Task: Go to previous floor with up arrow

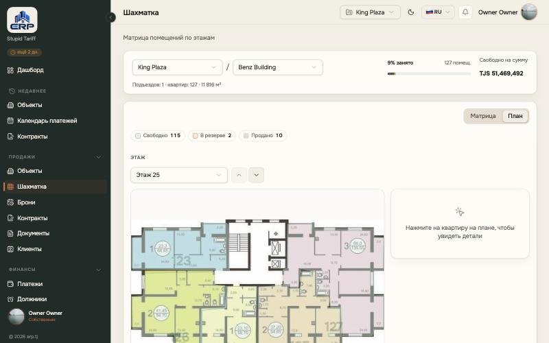Action: [239, 175]
